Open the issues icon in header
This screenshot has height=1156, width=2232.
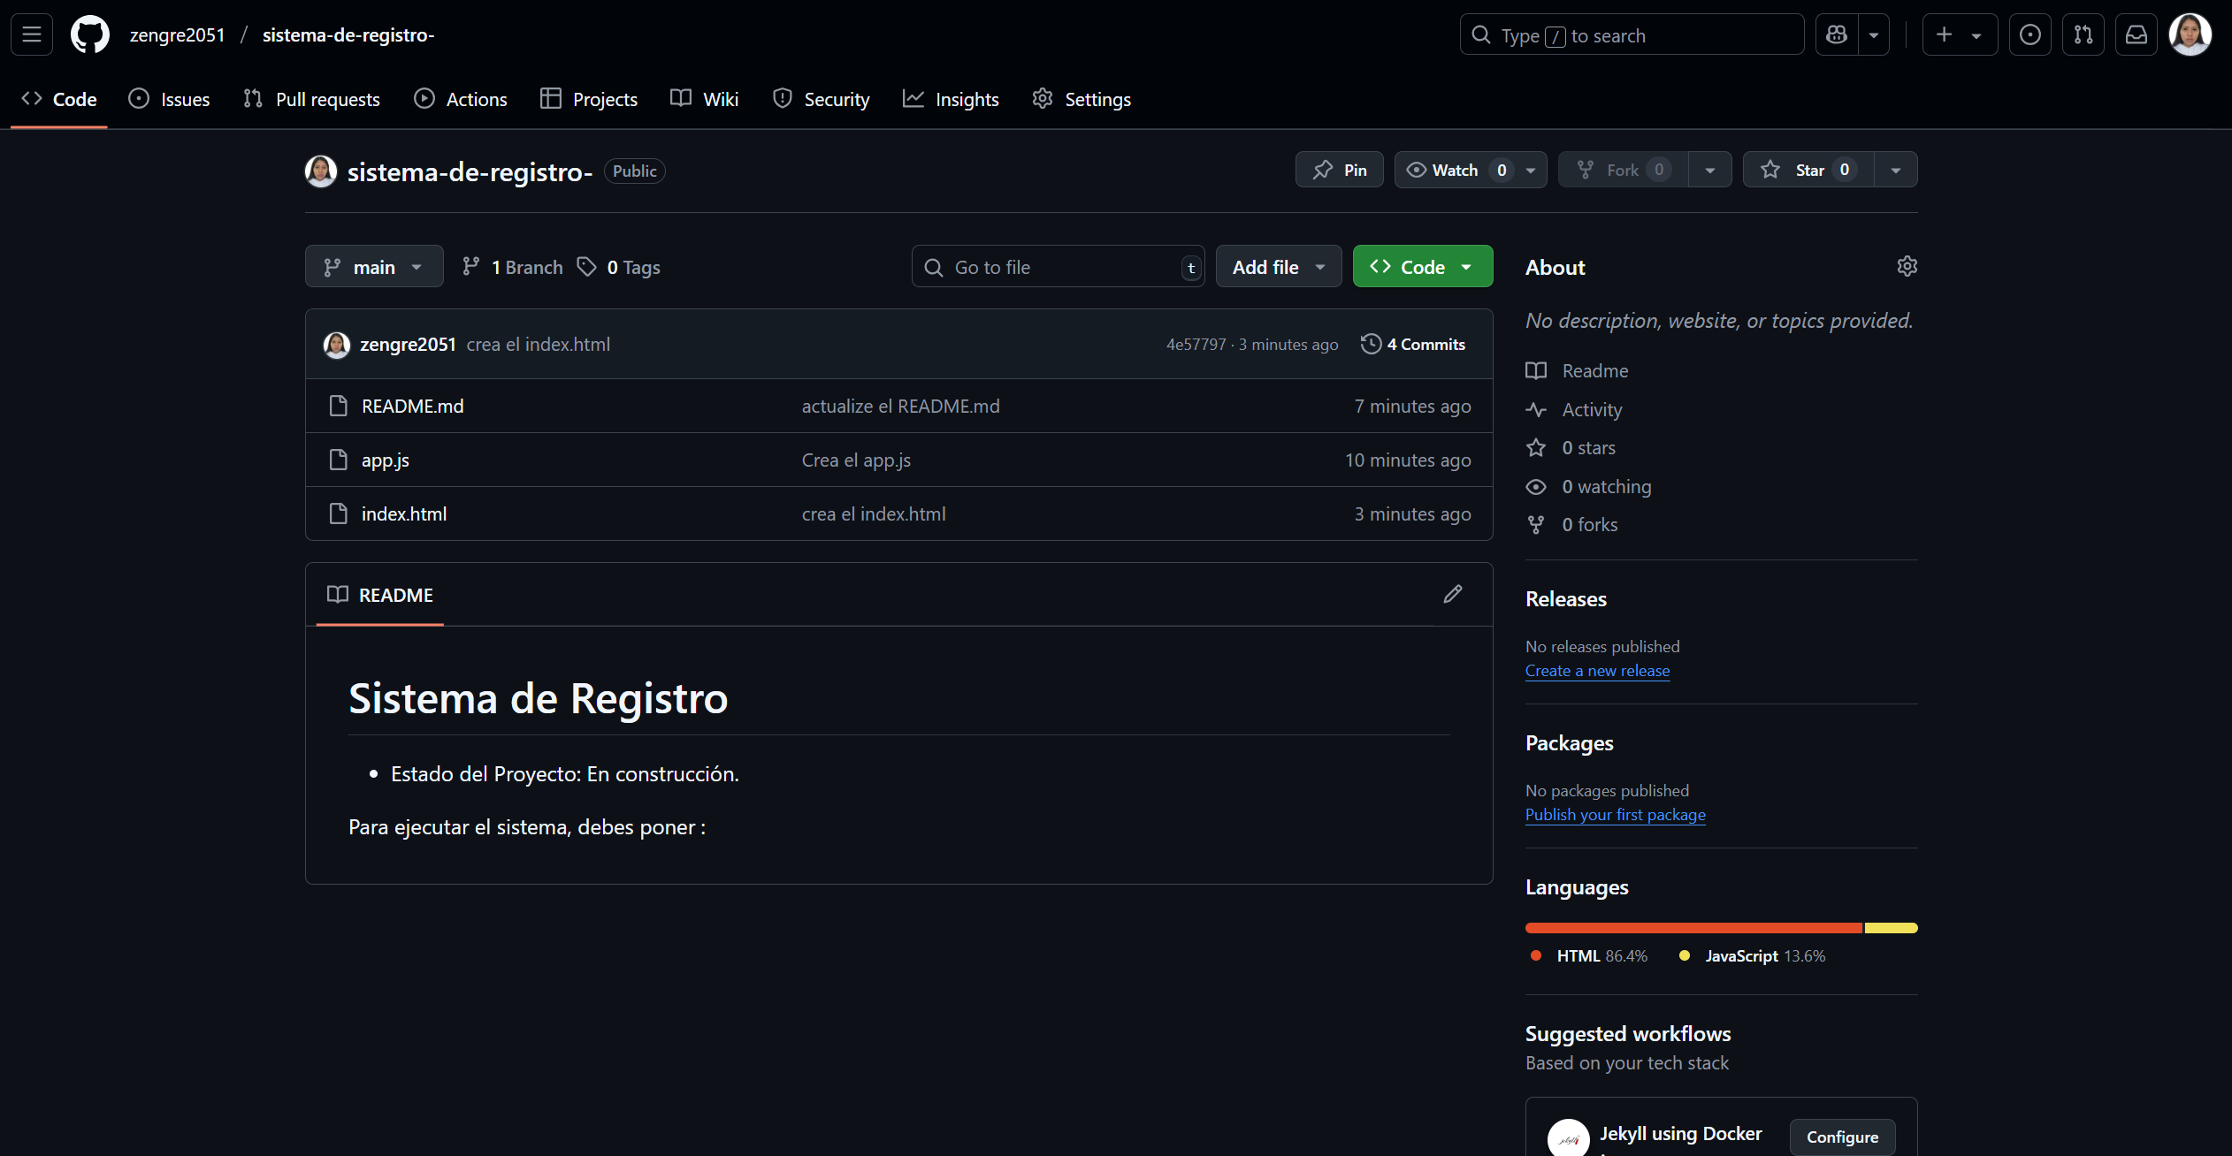(2030, 34)
